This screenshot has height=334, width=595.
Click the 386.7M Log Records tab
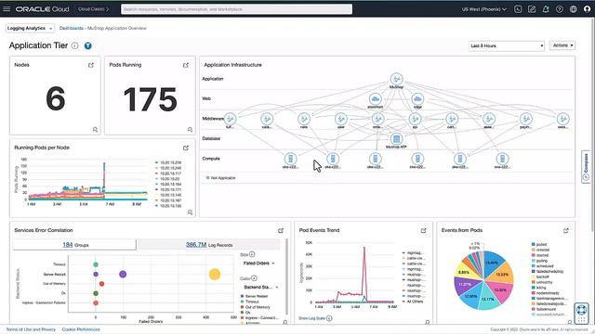[x=208, y=245]
